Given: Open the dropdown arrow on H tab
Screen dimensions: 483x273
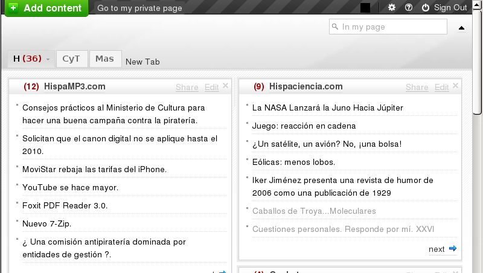Looking at the screenshot, I should point(48,59).
